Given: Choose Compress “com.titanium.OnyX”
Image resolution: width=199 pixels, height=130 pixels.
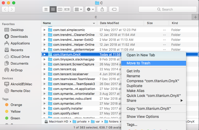Looking at the screenshot, I should (154, 81).
